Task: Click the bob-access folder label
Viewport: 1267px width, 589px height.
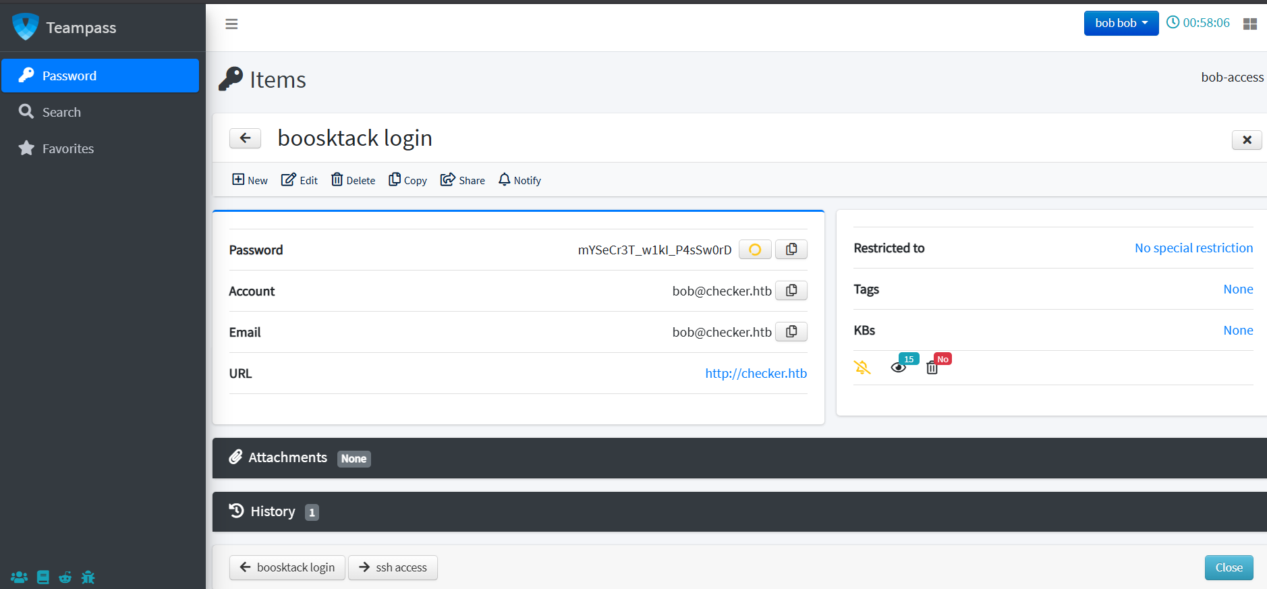Action: (x=1232, y=78)
